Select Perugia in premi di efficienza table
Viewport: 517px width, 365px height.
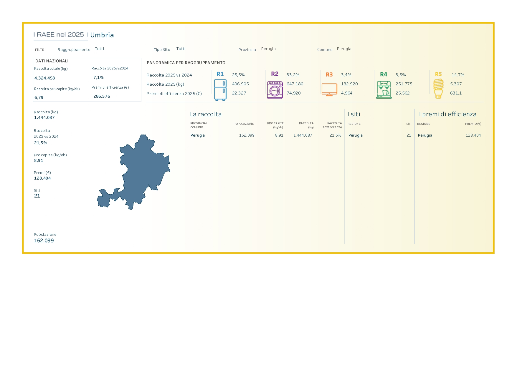(425, 135)
